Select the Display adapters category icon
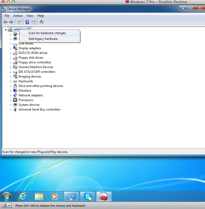Screen dimensions: 205x209 (15, 48)
